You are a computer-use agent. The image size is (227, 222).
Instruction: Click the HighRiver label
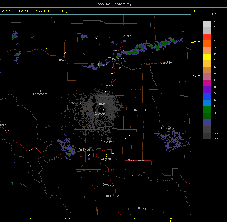coord(113,196)
